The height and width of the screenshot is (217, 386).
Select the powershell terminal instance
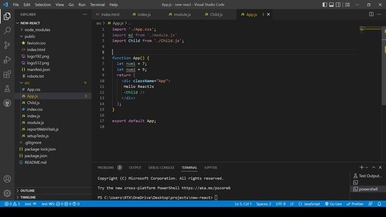click(368, 189)
